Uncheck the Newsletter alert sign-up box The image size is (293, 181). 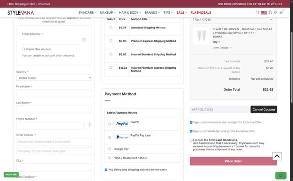click(x=191, y=122)
